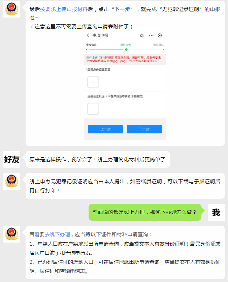
Task: Open the 去线下办理 blue link
Action: (57, 234)
